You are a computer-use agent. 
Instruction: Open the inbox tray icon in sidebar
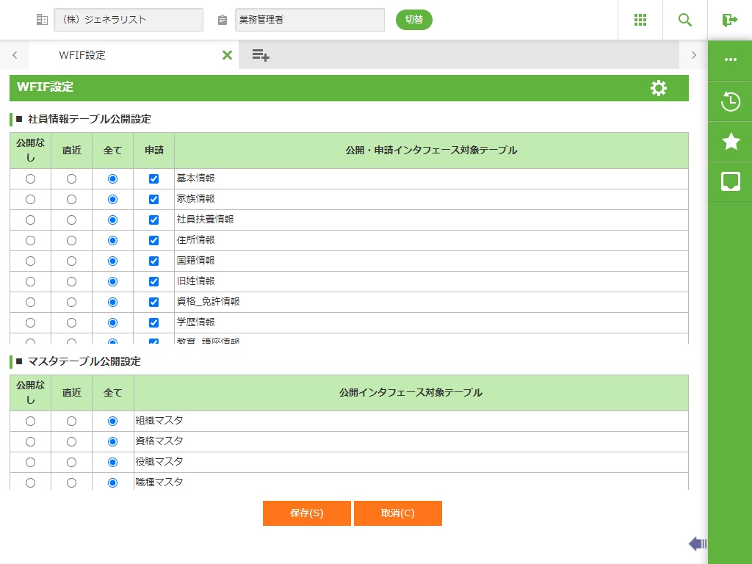[x=730, y=181]
